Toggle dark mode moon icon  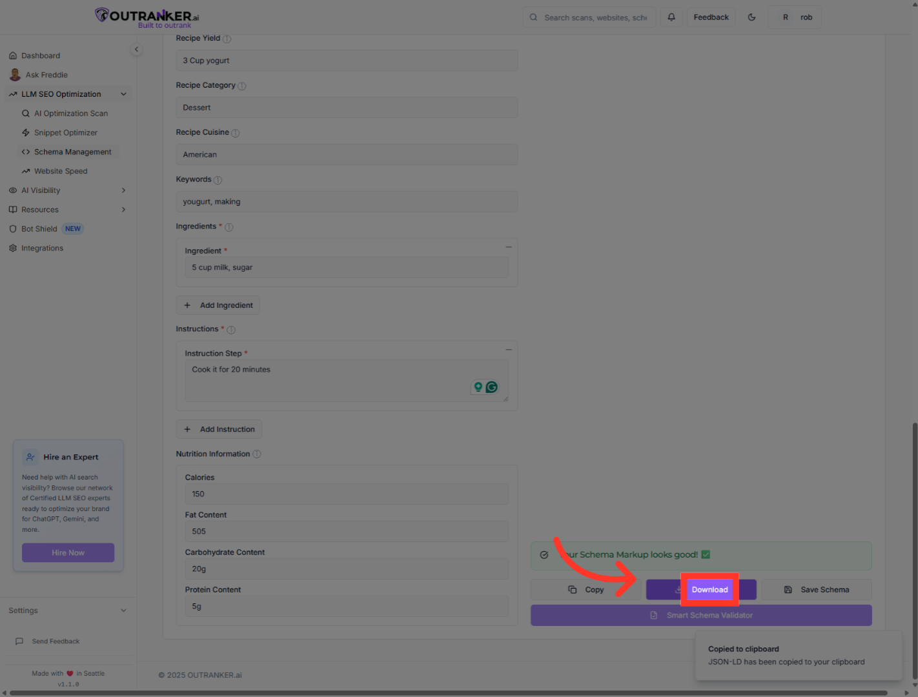coord(751,17)
